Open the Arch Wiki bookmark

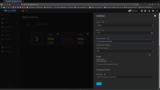tap(57, 7)
